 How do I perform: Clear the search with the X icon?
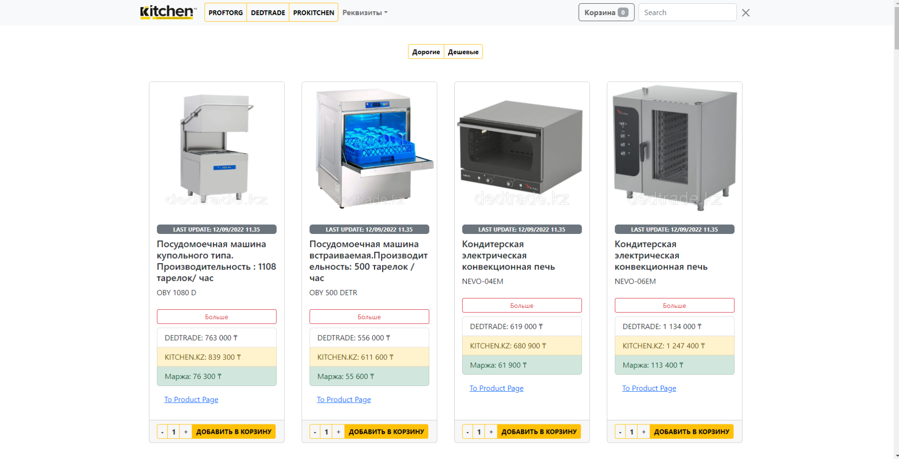coord(746,13)
